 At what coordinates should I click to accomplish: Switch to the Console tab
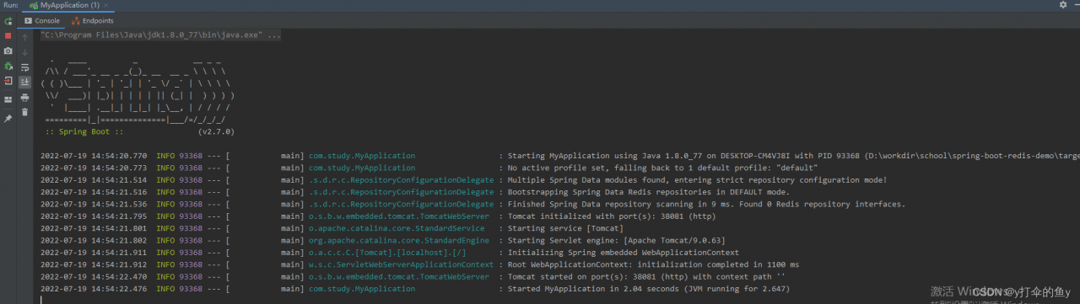pos(41,20)
